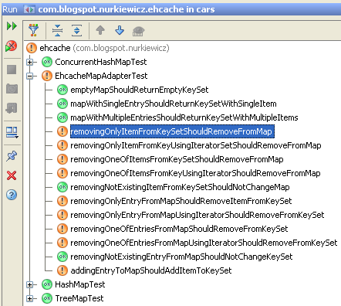The image size is (341, 306).
Task: Select HashMapTest in tree
Action: 80,284
